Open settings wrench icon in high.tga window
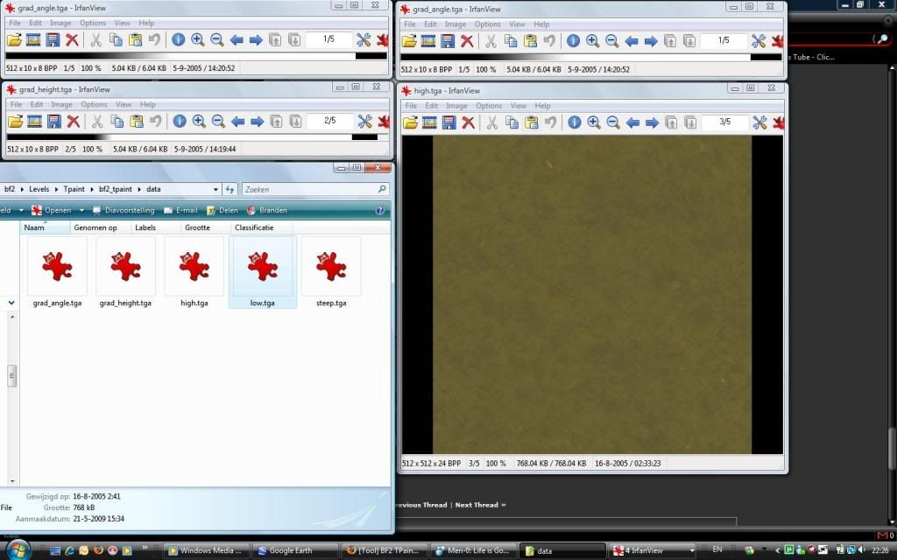 point(759,122)
